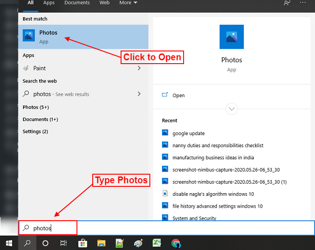
Task: Open the More filter dropdown
Action: pyautogui.click(x=128, y=3)
